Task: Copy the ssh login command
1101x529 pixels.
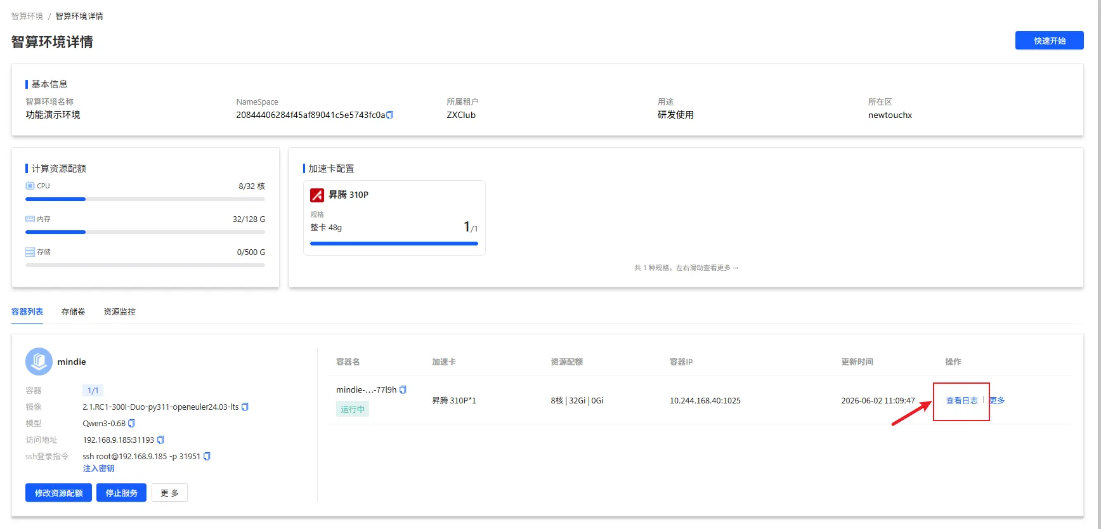Action: point(207,456)
